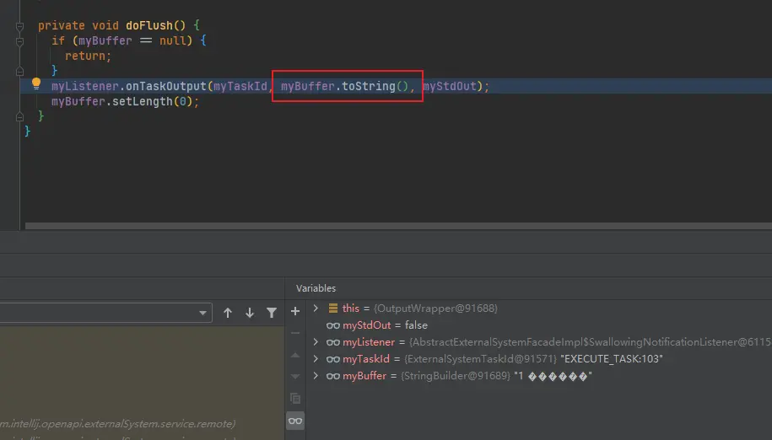
Task: Click the intention lightbulb in the gutter
Action: click(x=36, y=84)
